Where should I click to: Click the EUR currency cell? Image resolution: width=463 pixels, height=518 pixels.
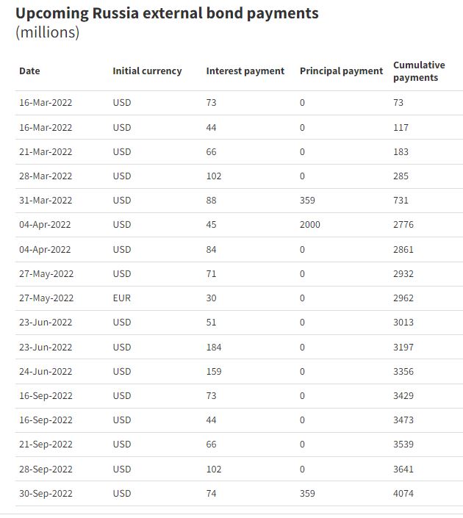[x=122, y=298]
